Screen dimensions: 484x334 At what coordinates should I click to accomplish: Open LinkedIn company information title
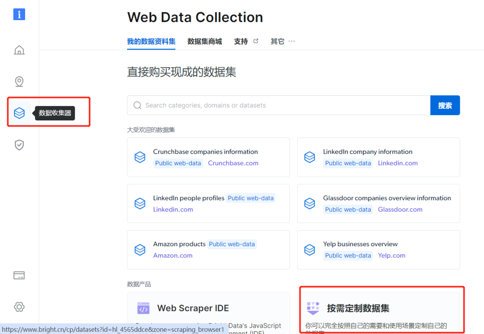coord(367,152)
